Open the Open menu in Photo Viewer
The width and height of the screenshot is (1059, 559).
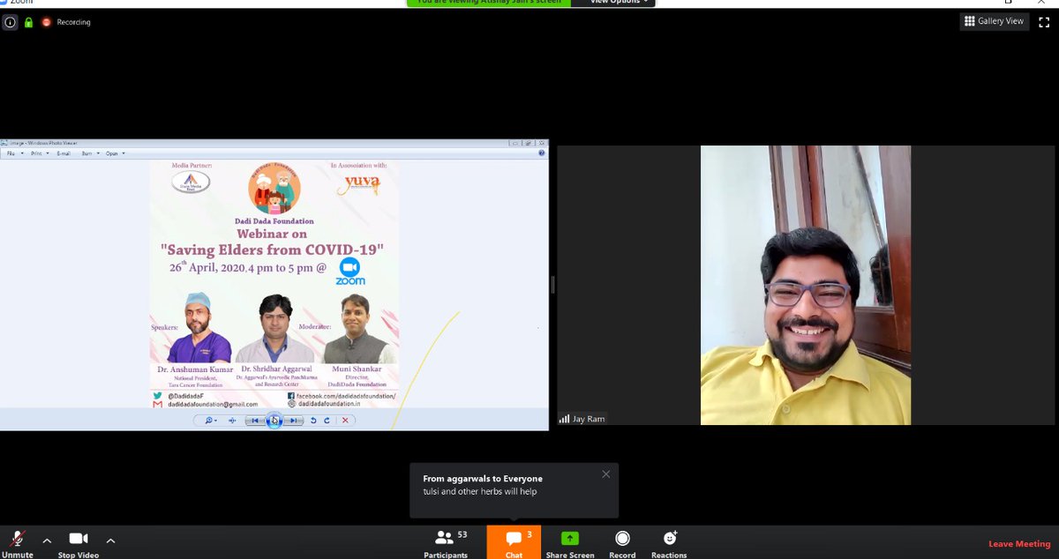tap(115, 153)
